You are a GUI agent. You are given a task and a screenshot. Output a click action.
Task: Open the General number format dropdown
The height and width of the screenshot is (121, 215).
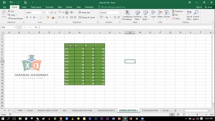[119, 12]
